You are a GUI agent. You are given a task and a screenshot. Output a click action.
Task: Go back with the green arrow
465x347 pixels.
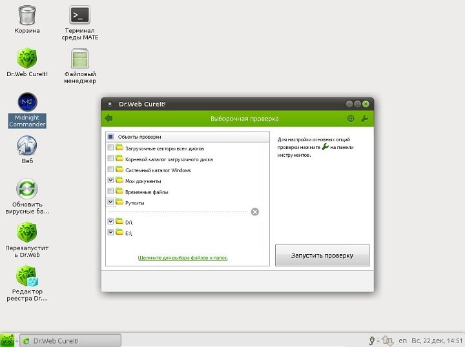(x=108, y=119)
